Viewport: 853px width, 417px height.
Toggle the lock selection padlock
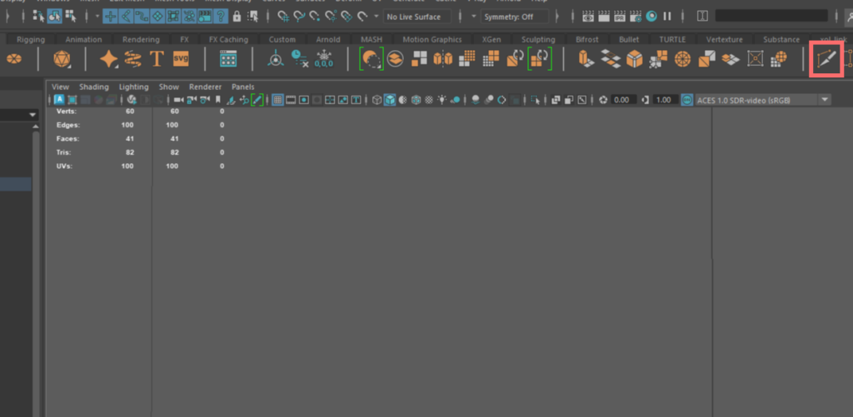tap(236, 17)
